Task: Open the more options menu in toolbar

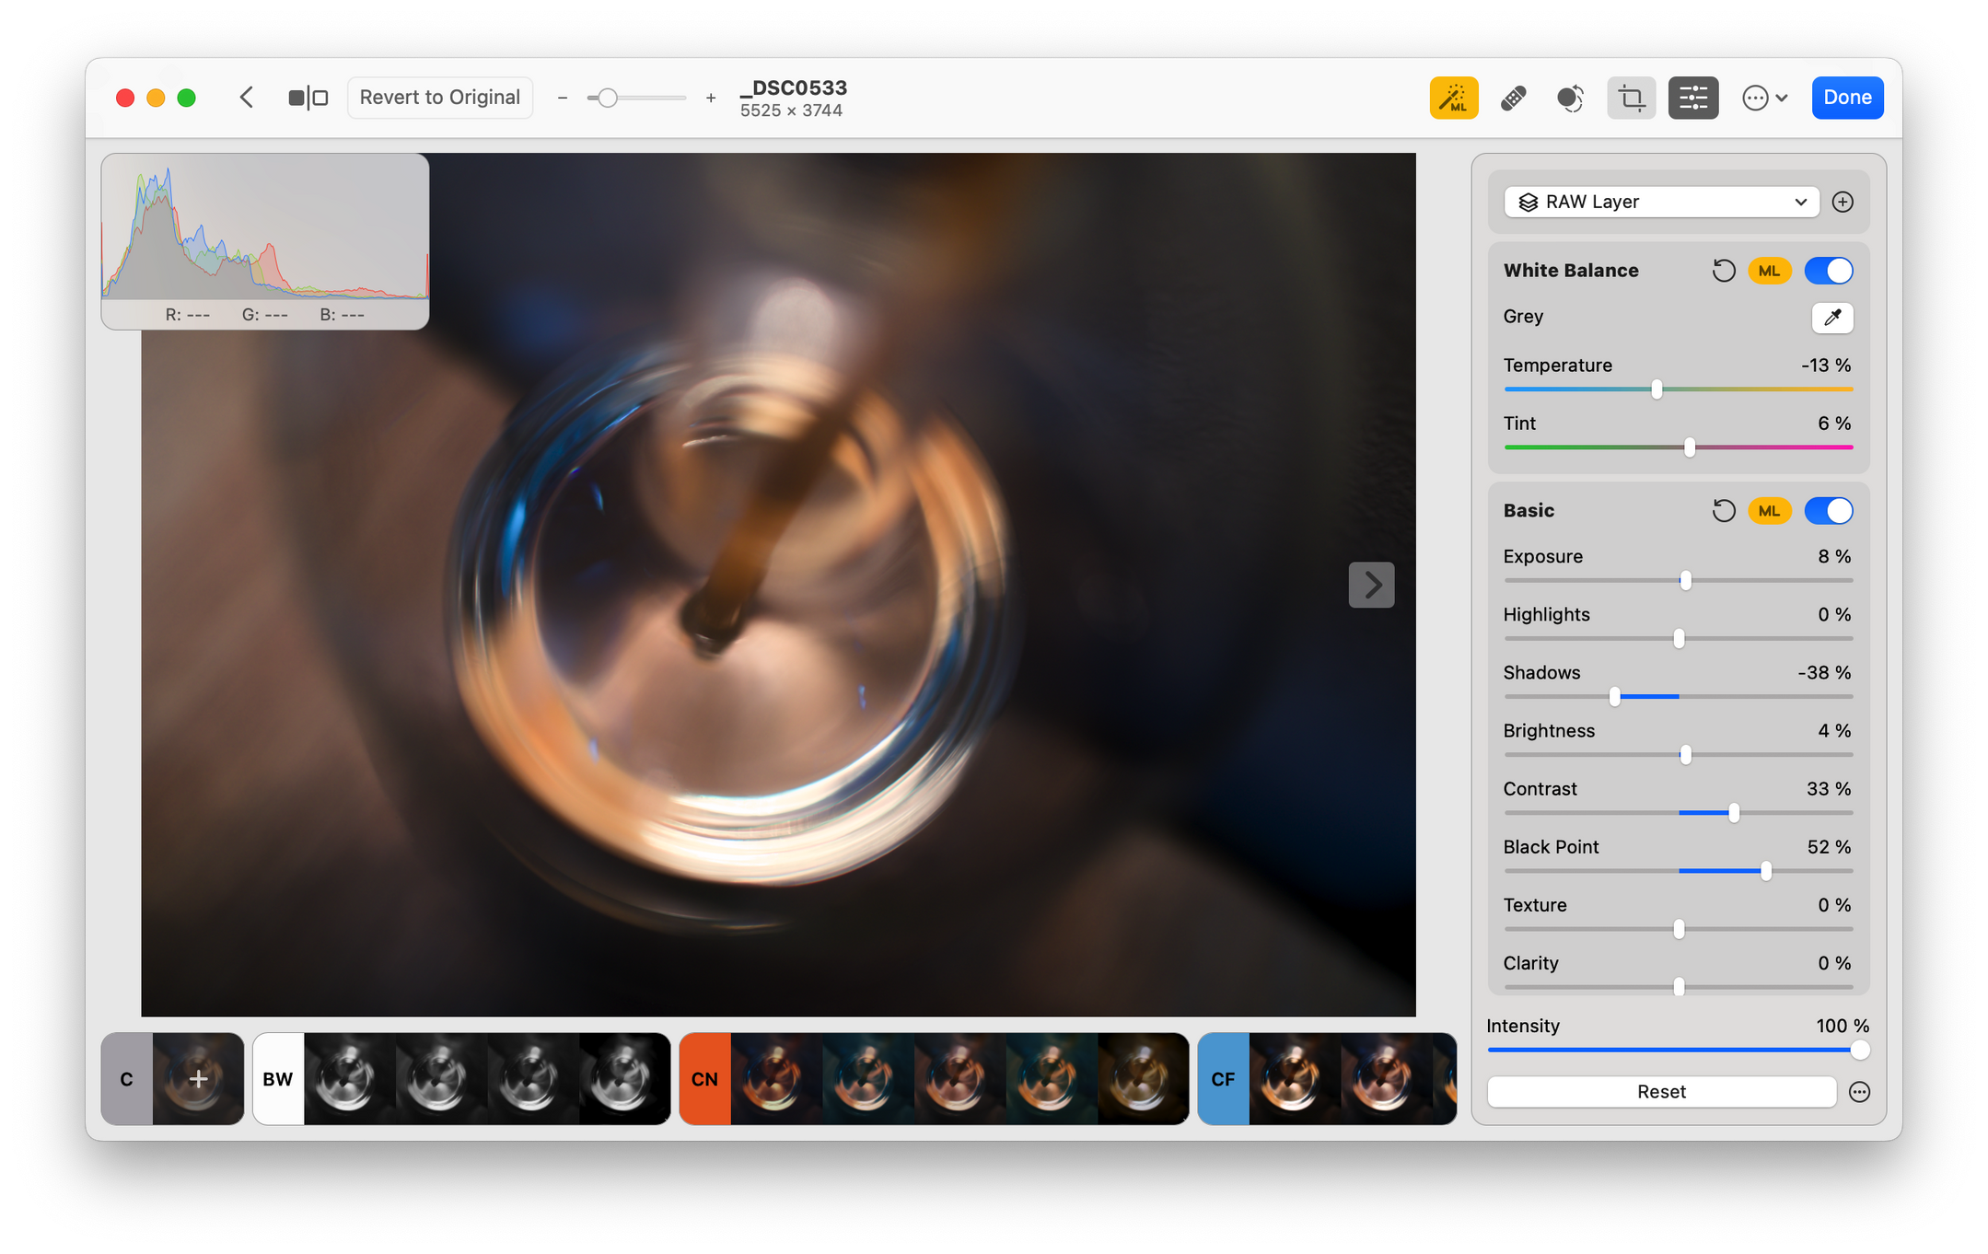Action: click(x=1764, y=98)
